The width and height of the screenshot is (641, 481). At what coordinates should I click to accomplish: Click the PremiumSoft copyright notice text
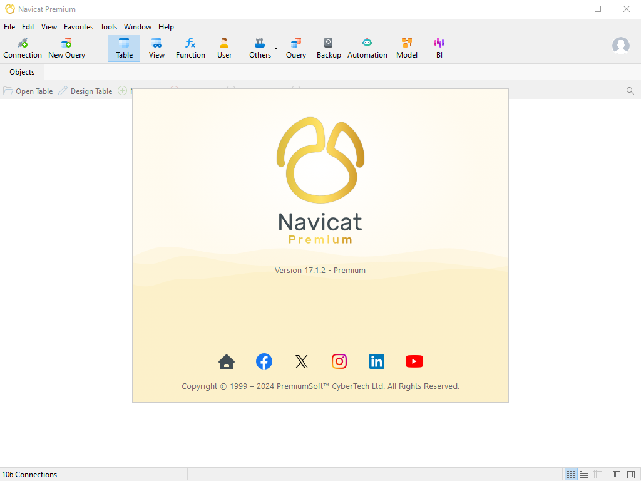click(320, 386)
